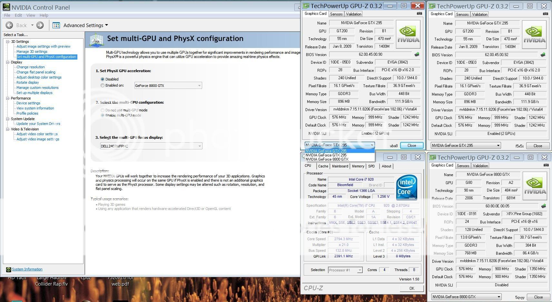Open 'Update your System Drivers' task
552x302 pixels.
pyautogui.click(x=38, y=124)
